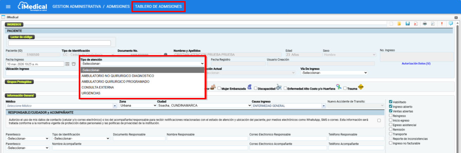
Task: Click the Autorización Datos (Sí) link
Action: 416,64
